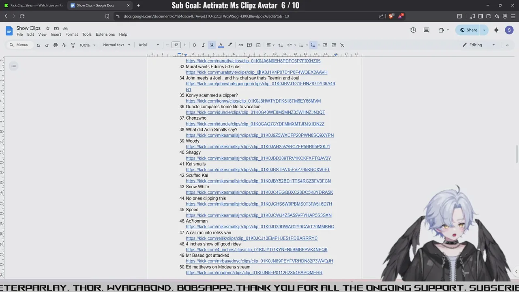
Task: Activate the Paint format roller tool
Action: pos(73,45)
